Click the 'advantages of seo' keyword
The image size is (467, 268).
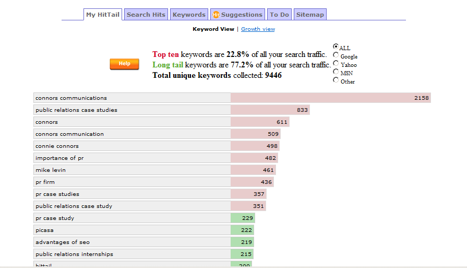(132, 242)
